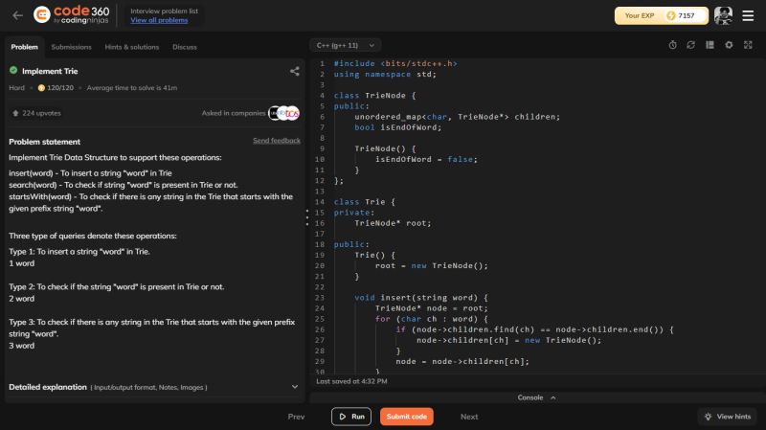Click the upvote arrow icon
Viewport: 766px width, 430px height.
point(15,113)
